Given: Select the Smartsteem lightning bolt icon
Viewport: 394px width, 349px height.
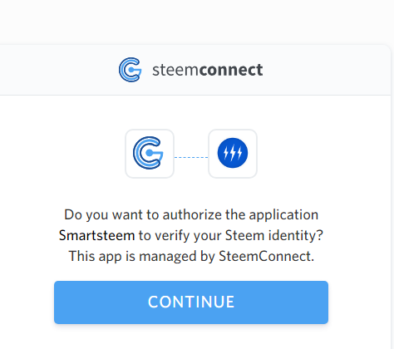Looking at the screenshot, I should click(x=233, y=154).
